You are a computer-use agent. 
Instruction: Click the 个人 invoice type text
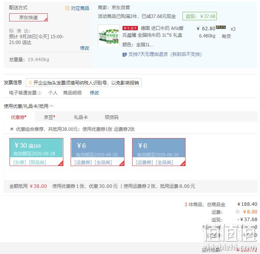pos(53,93)
